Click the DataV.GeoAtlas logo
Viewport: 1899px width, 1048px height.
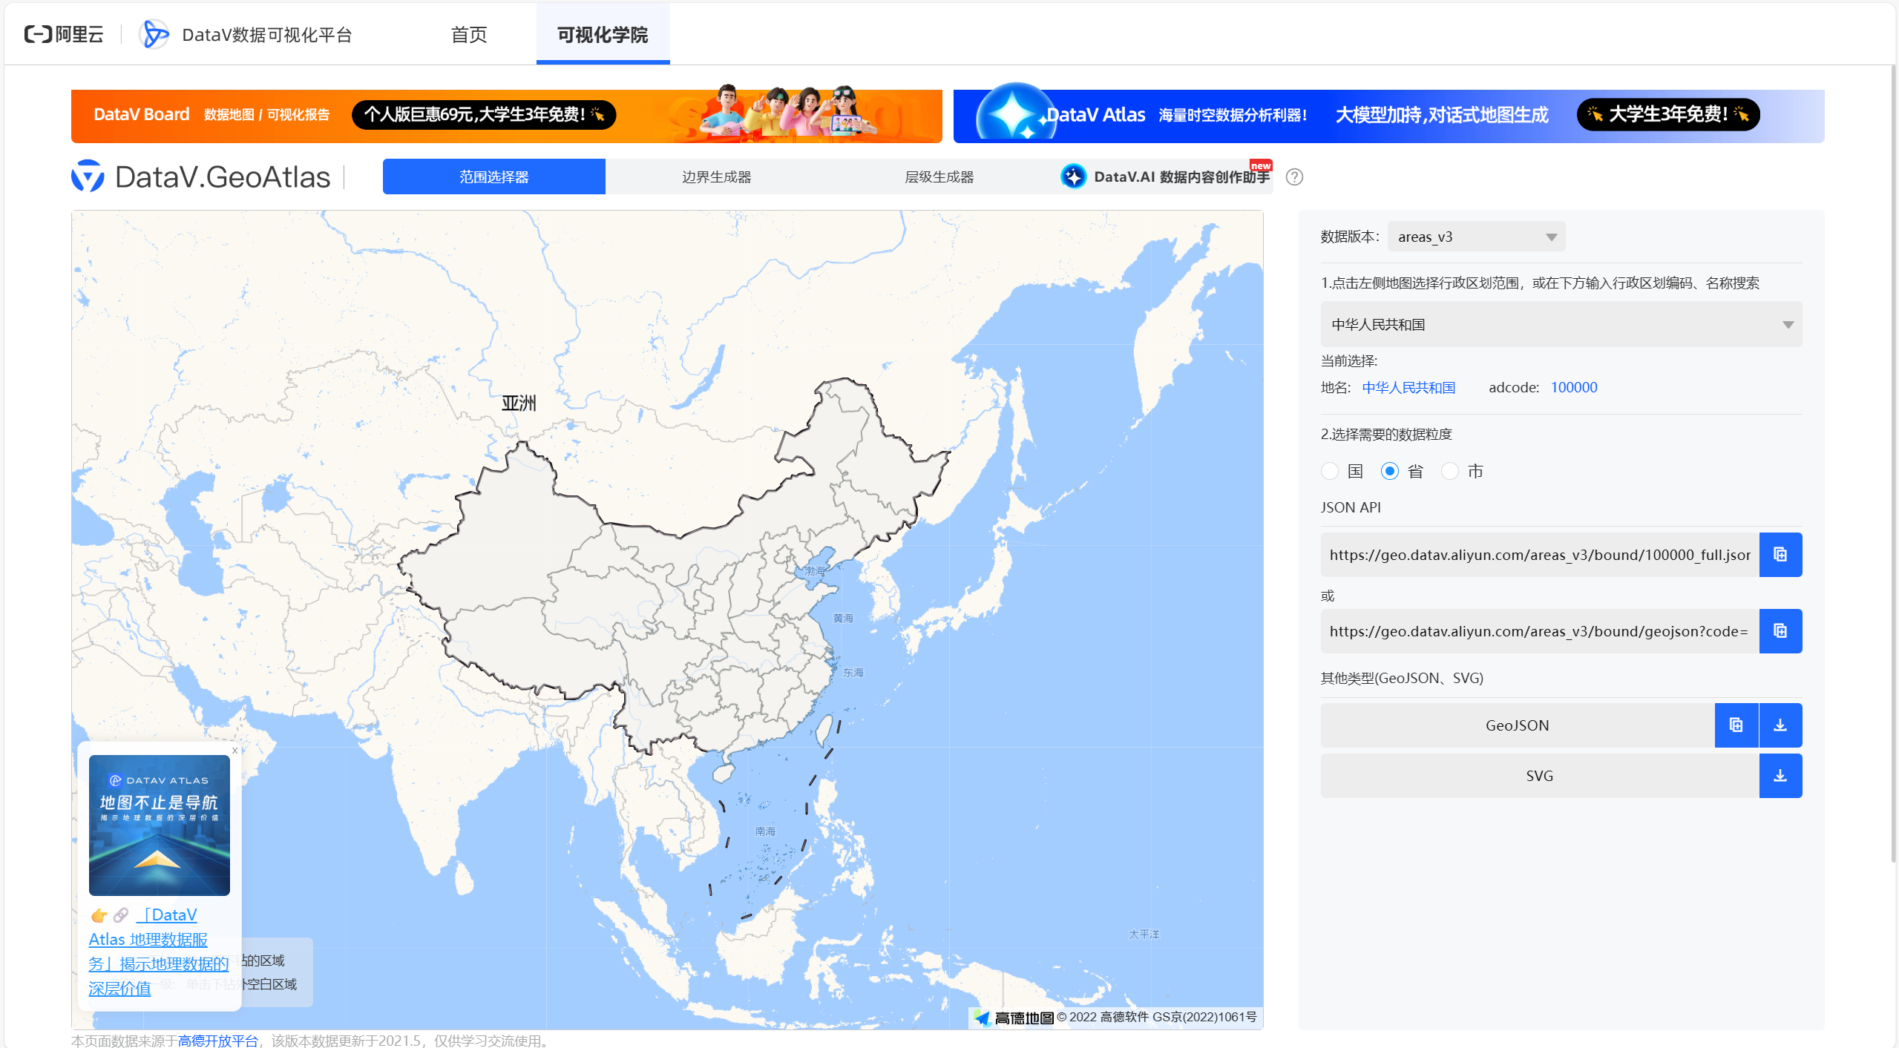click(201, 177)
